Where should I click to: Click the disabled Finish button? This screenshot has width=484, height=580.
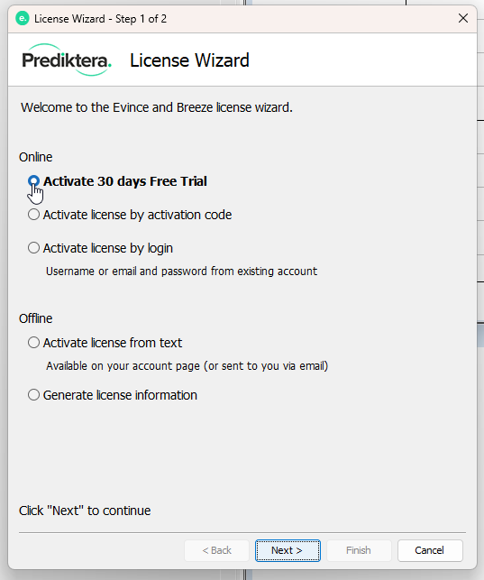[359, 550]
